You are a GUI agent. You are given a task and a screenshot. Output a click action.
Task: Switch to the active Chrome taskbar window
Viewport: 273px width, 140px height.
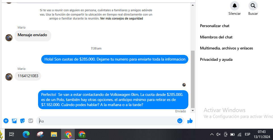68,134
